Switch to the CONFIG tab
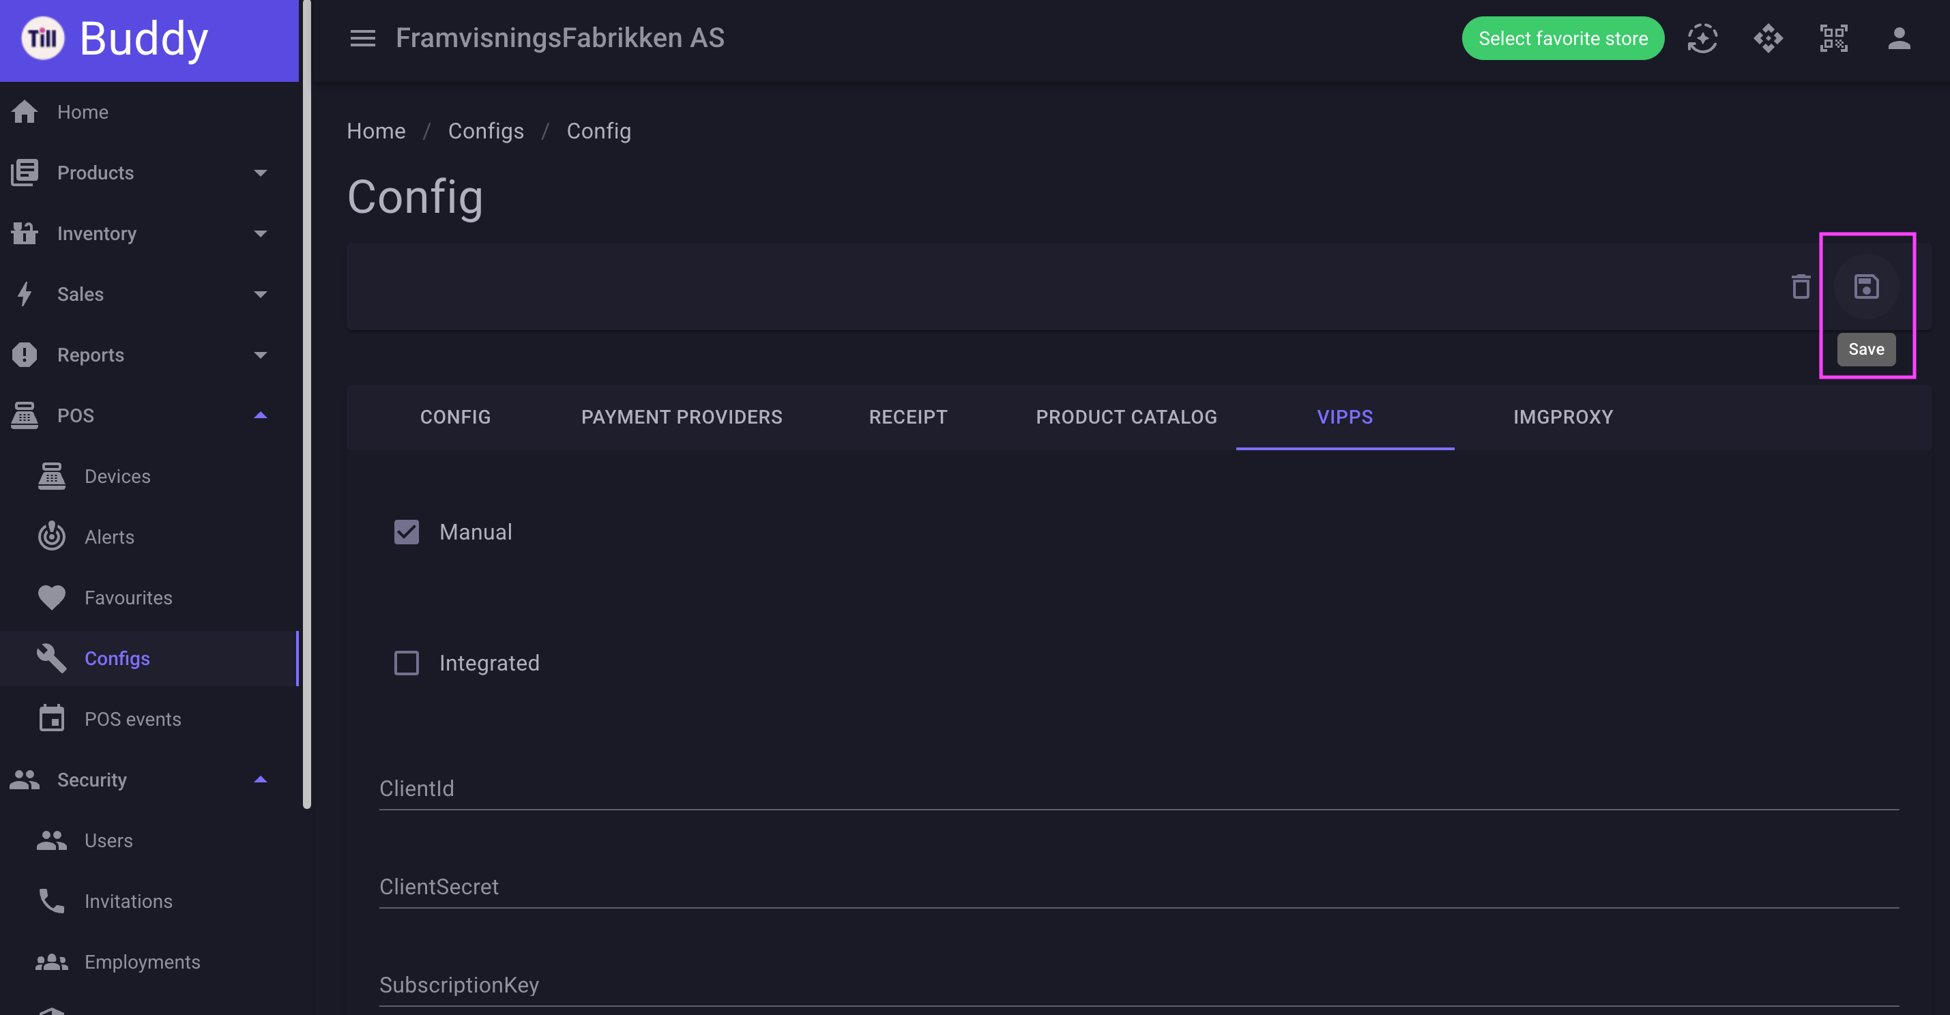 [456, 417]
